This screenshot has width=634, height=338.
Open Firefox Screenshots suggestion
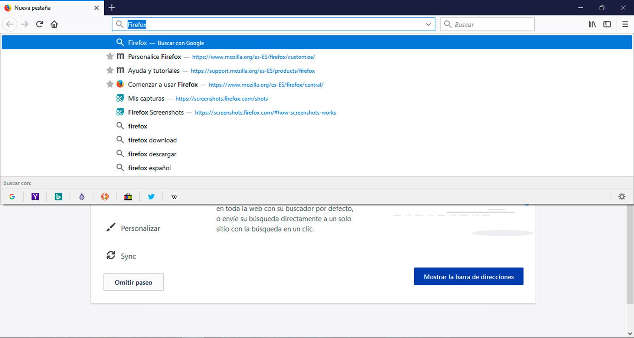[317, 112]
